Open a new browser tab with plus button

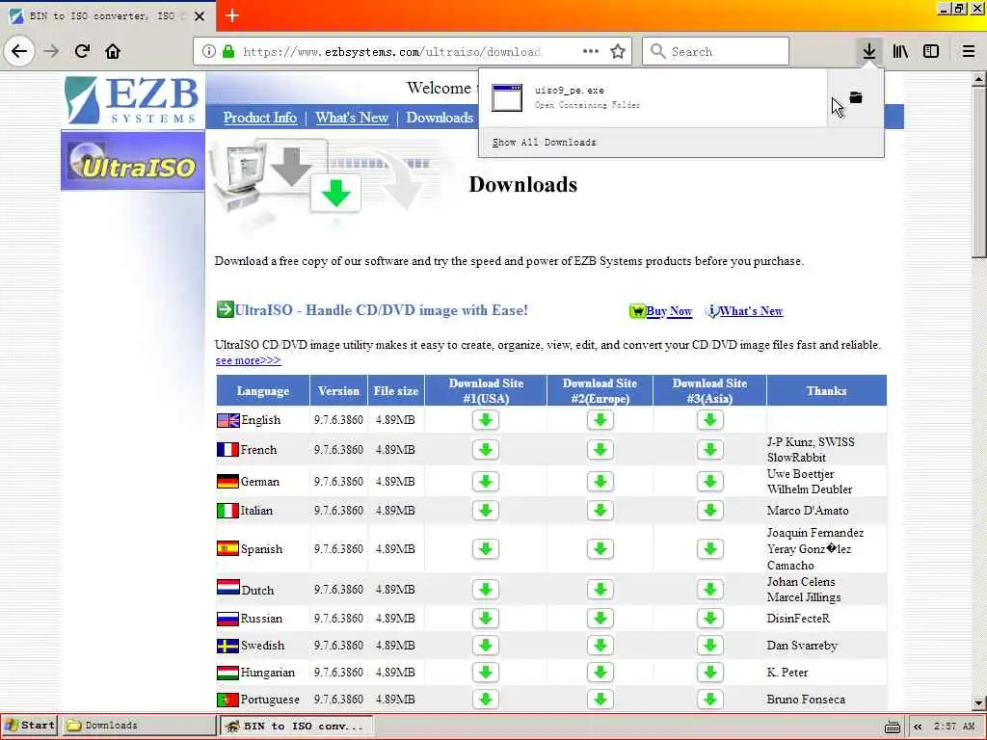232,15
